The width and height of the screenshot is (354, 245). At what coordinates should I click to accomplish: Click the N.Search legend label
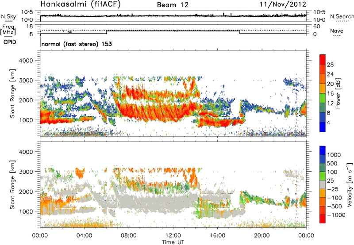tap(342, 16)
